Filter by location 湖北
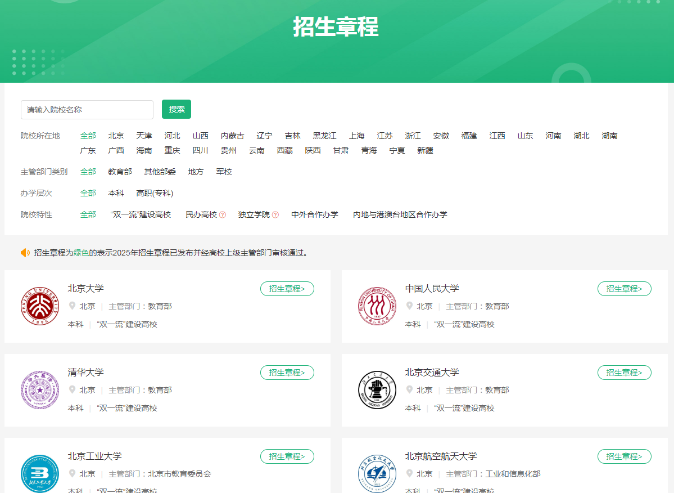The image size is (674, 493). (582, 136)
